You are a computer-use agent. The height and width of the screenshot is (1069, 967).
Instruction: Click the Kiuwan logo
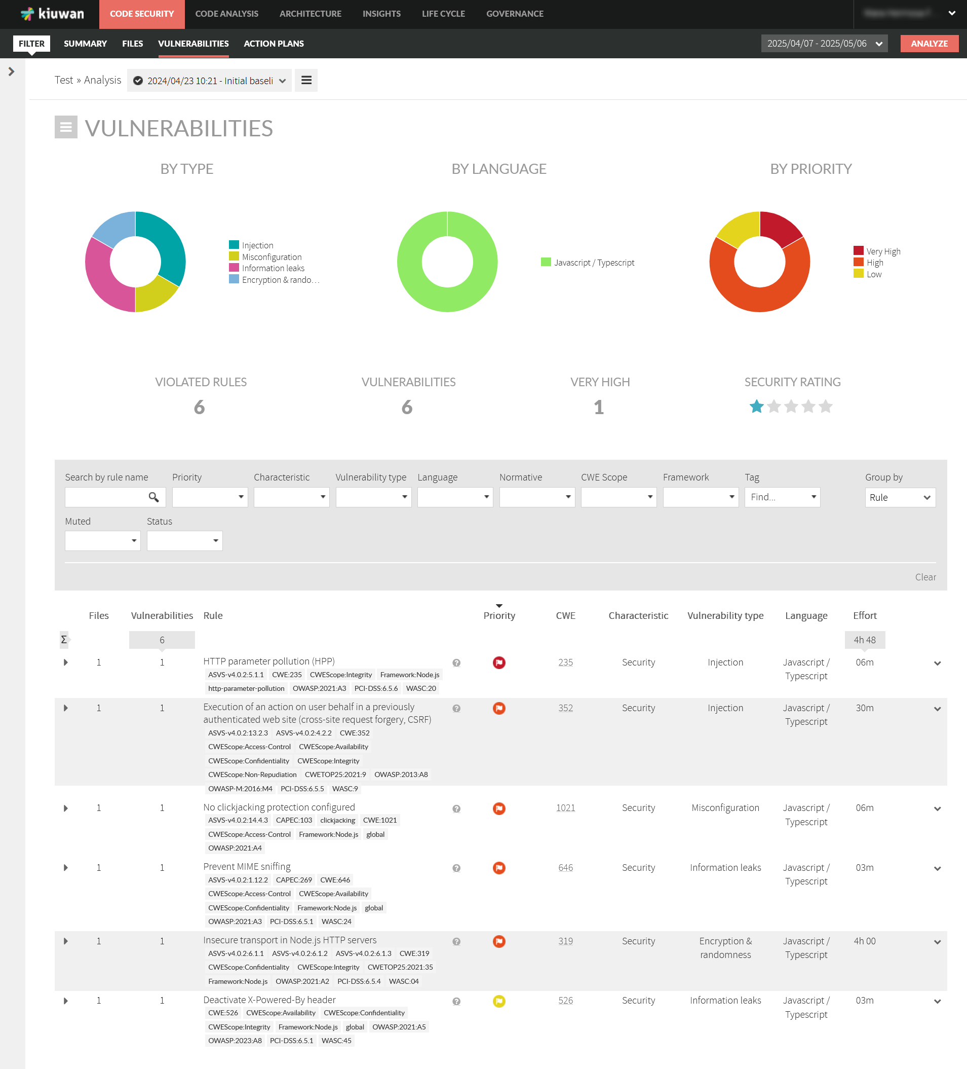click(x=52, y=14)
